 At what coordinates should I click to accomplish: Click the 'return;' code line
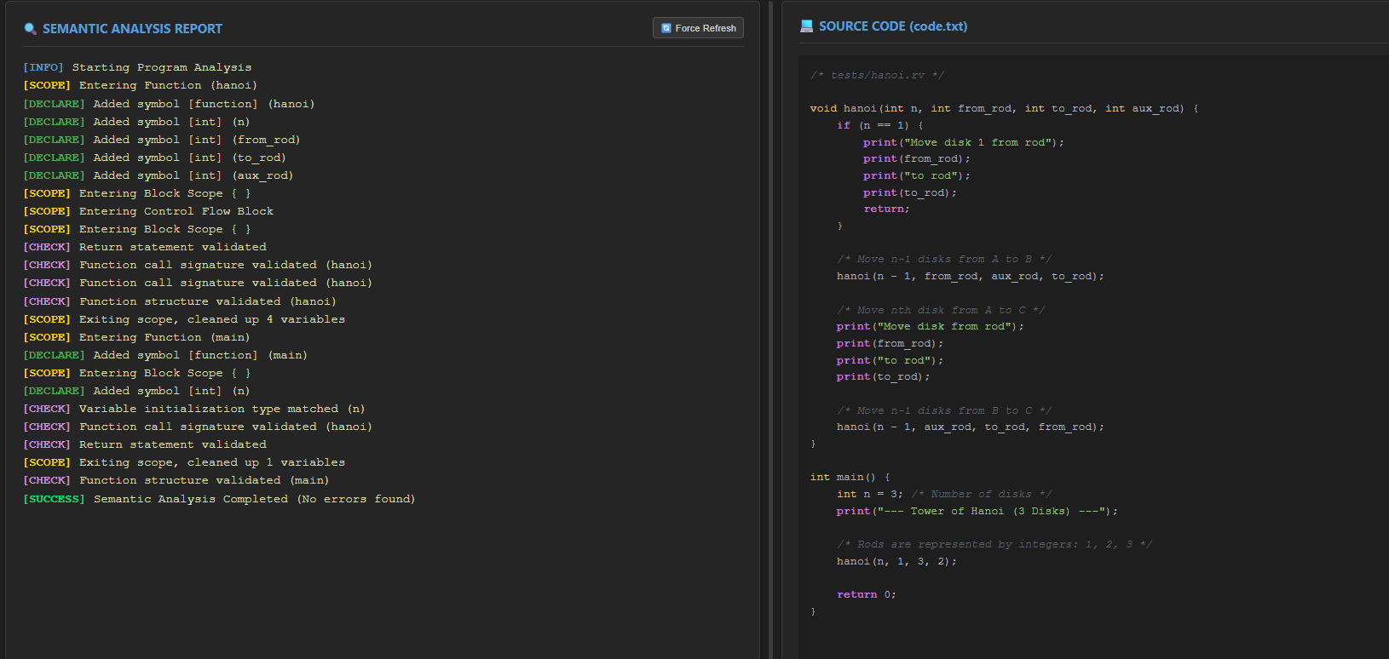887,209
